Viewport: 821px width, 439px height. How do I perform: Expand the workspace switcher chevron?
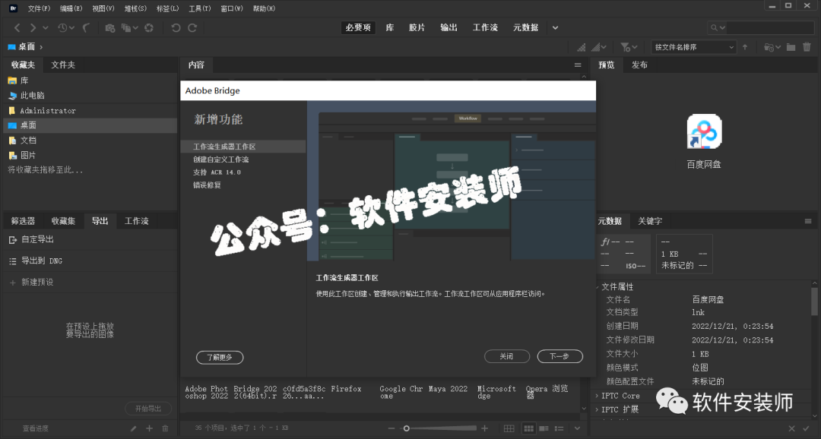click(x=555, y=28)
